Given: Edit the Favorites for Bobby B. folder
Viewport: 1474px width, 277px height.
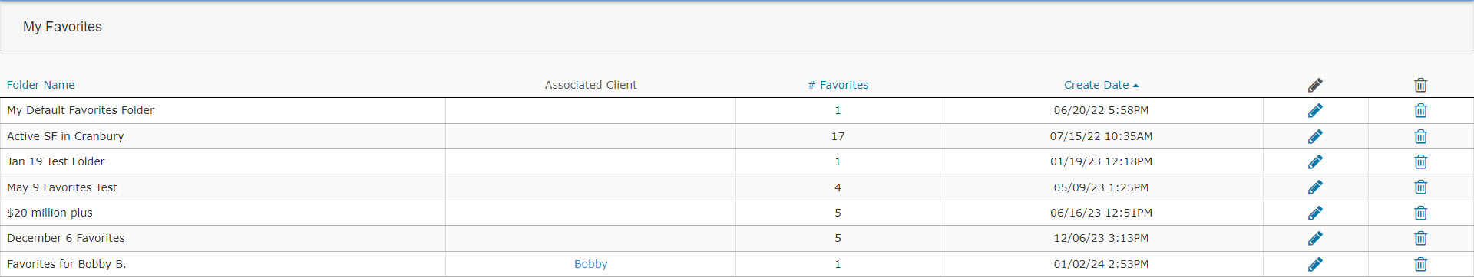Looking at the screenshot, I should 1315,264.
